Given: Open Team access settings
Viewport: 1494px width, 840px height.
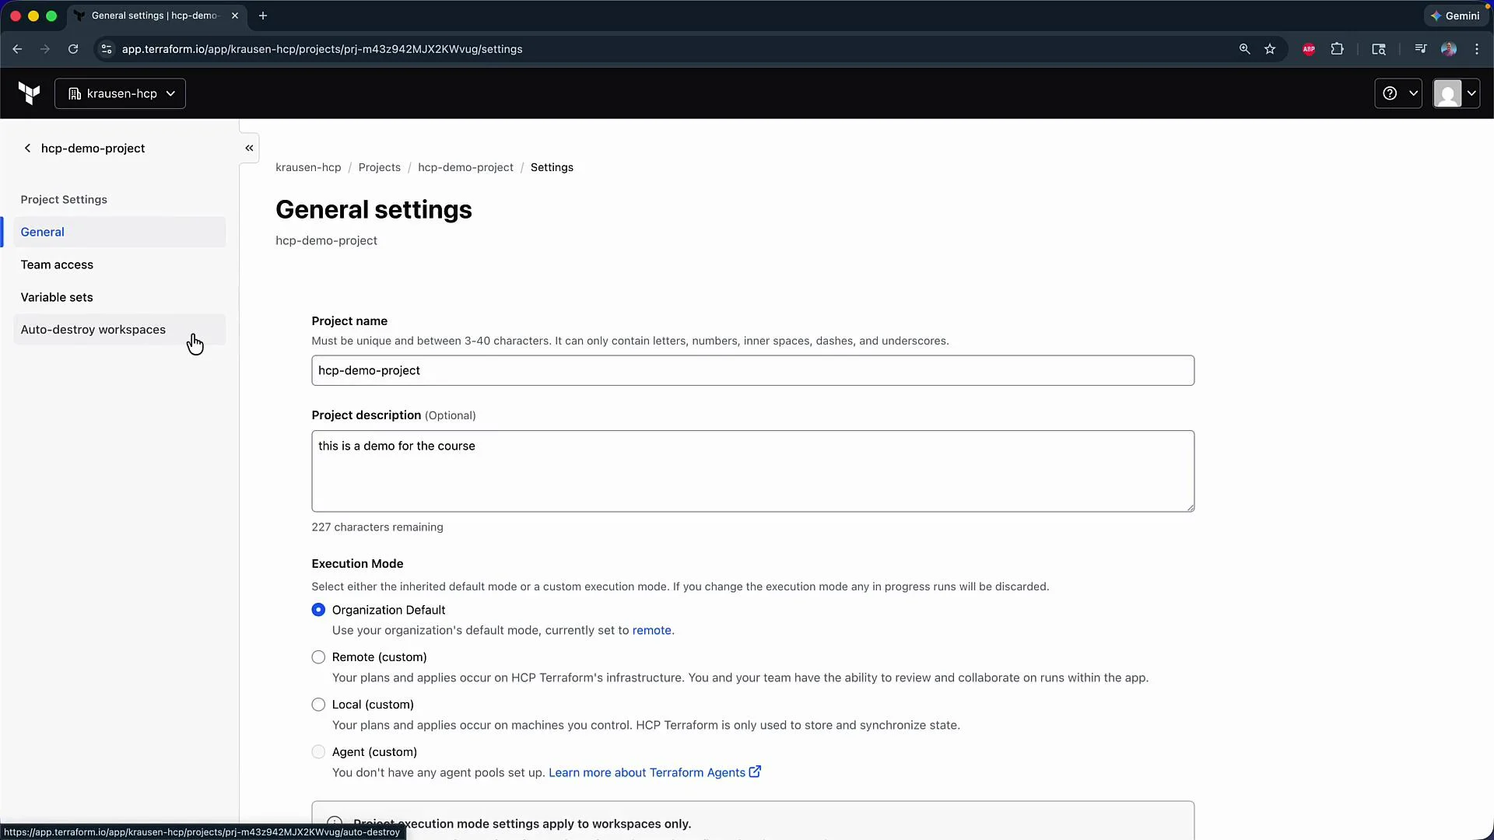Looking at the screenshot, I should click(x=119, y=264).
